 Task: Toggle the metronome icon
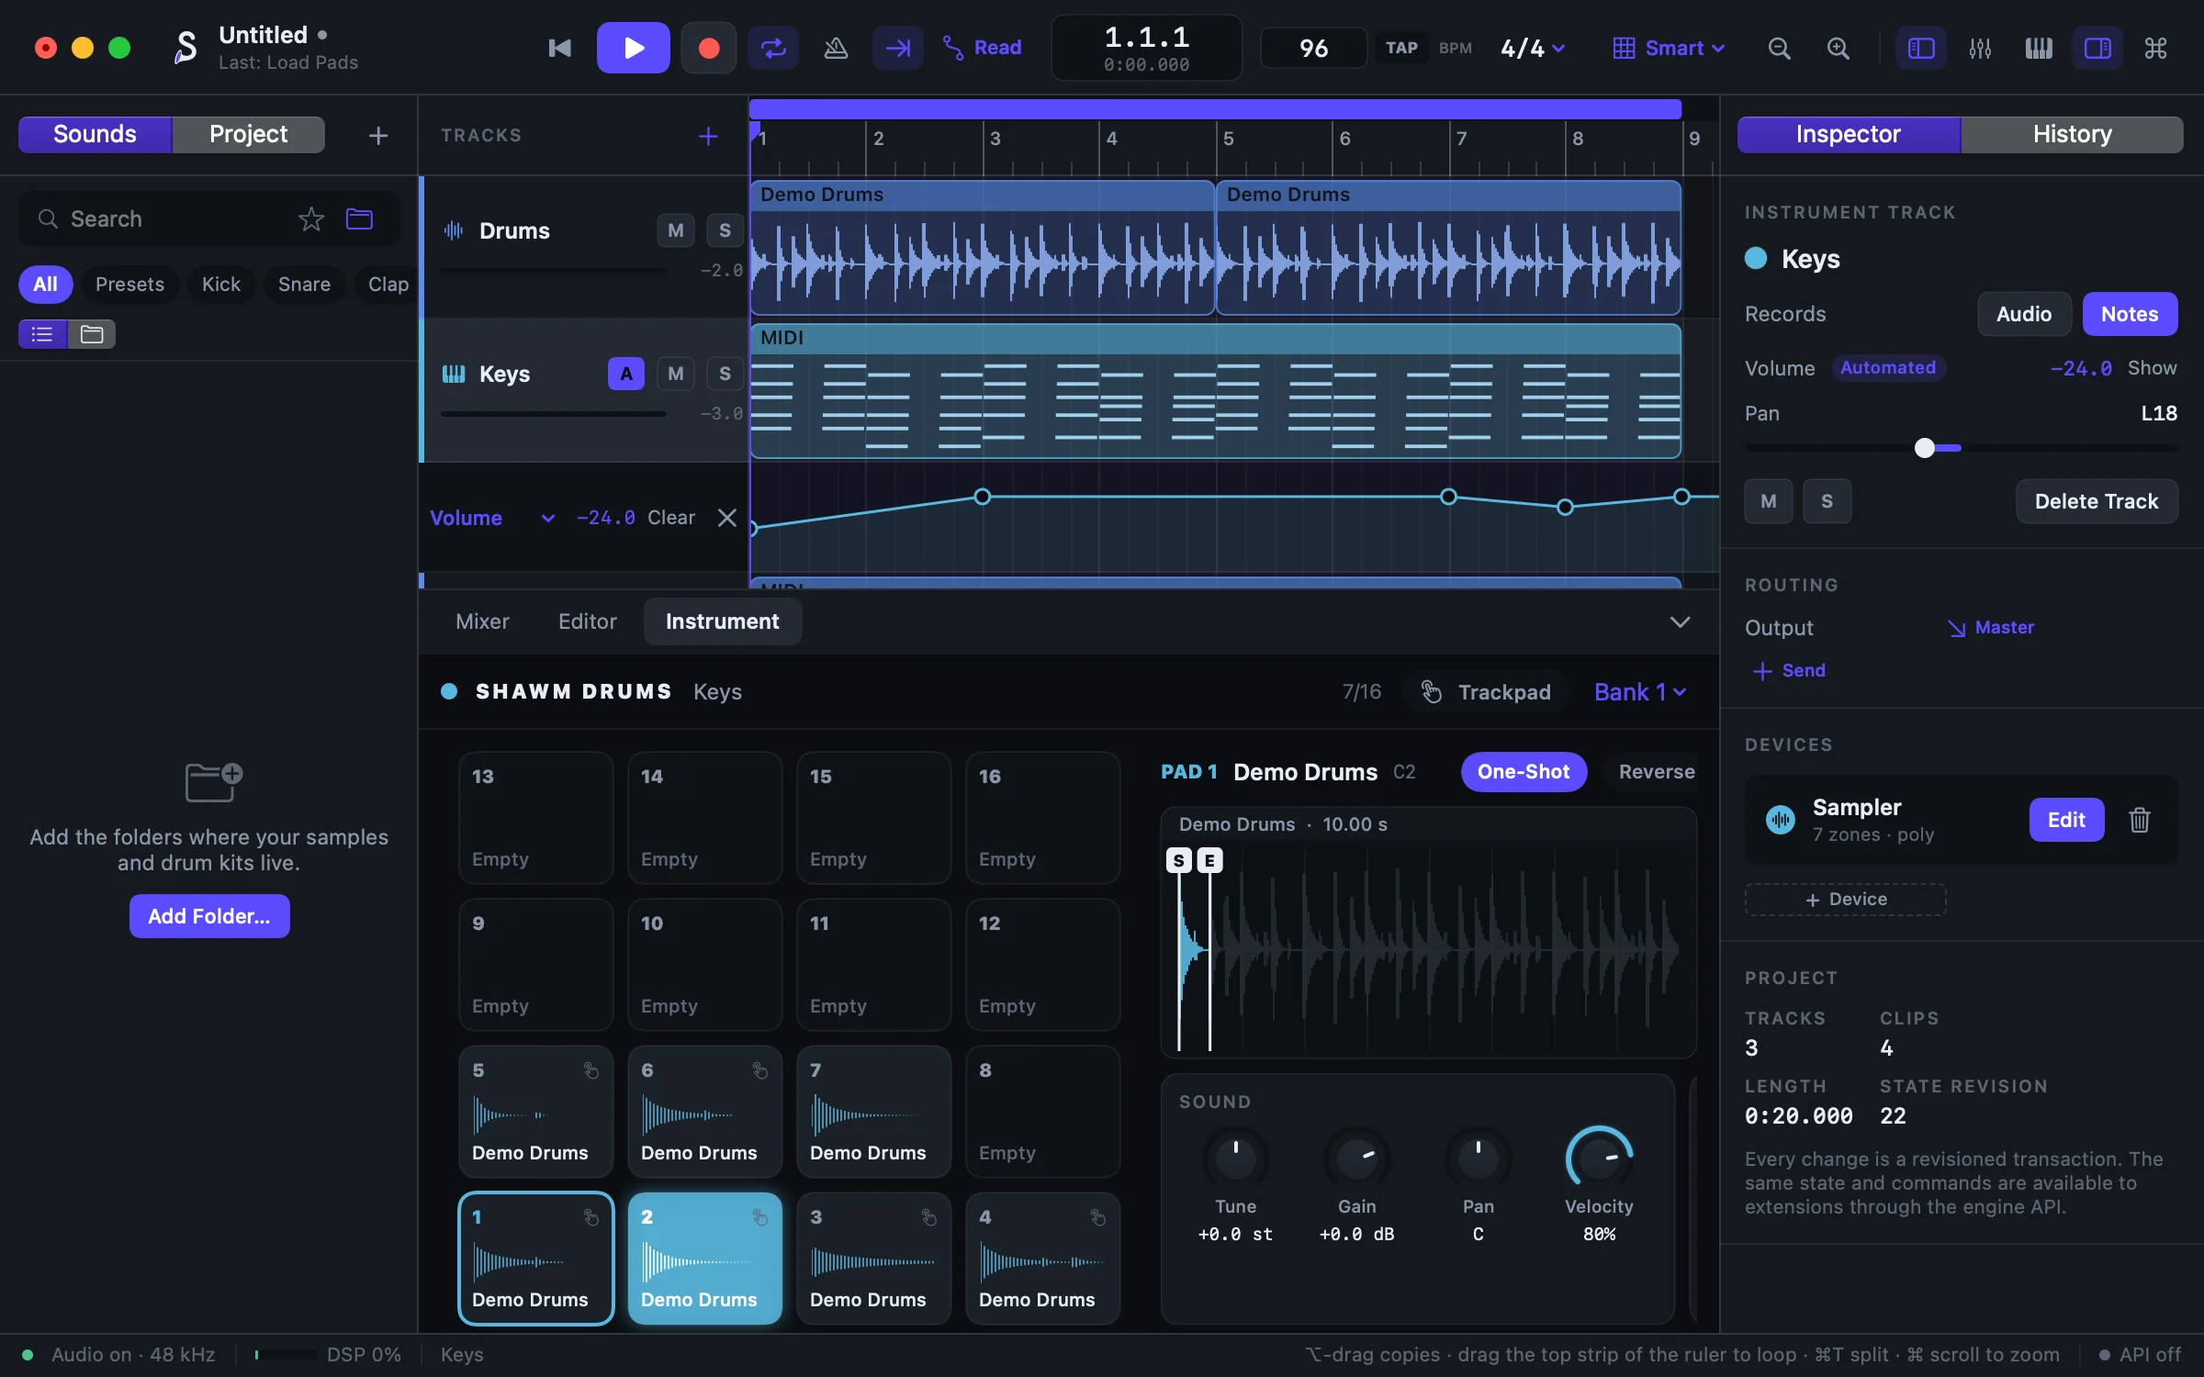tap(836, 48)
